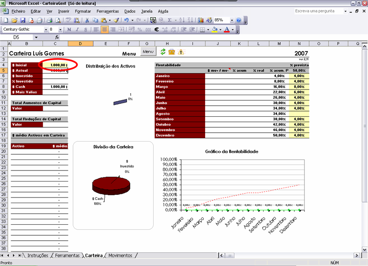This screenshot has width=368, height=266.
Task: Switch to the Instruções sheet tab
Action: [38, 255]
